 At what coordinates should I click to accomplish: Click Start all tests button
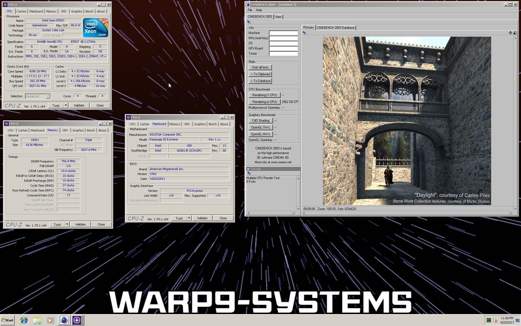(260, 67)
